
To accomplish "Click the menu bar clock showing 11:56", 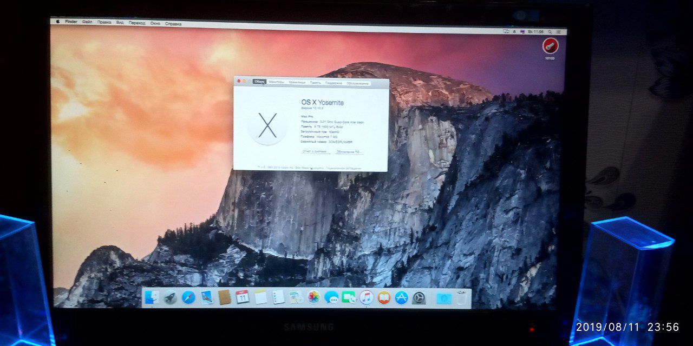I will click(x=536, y=32).
